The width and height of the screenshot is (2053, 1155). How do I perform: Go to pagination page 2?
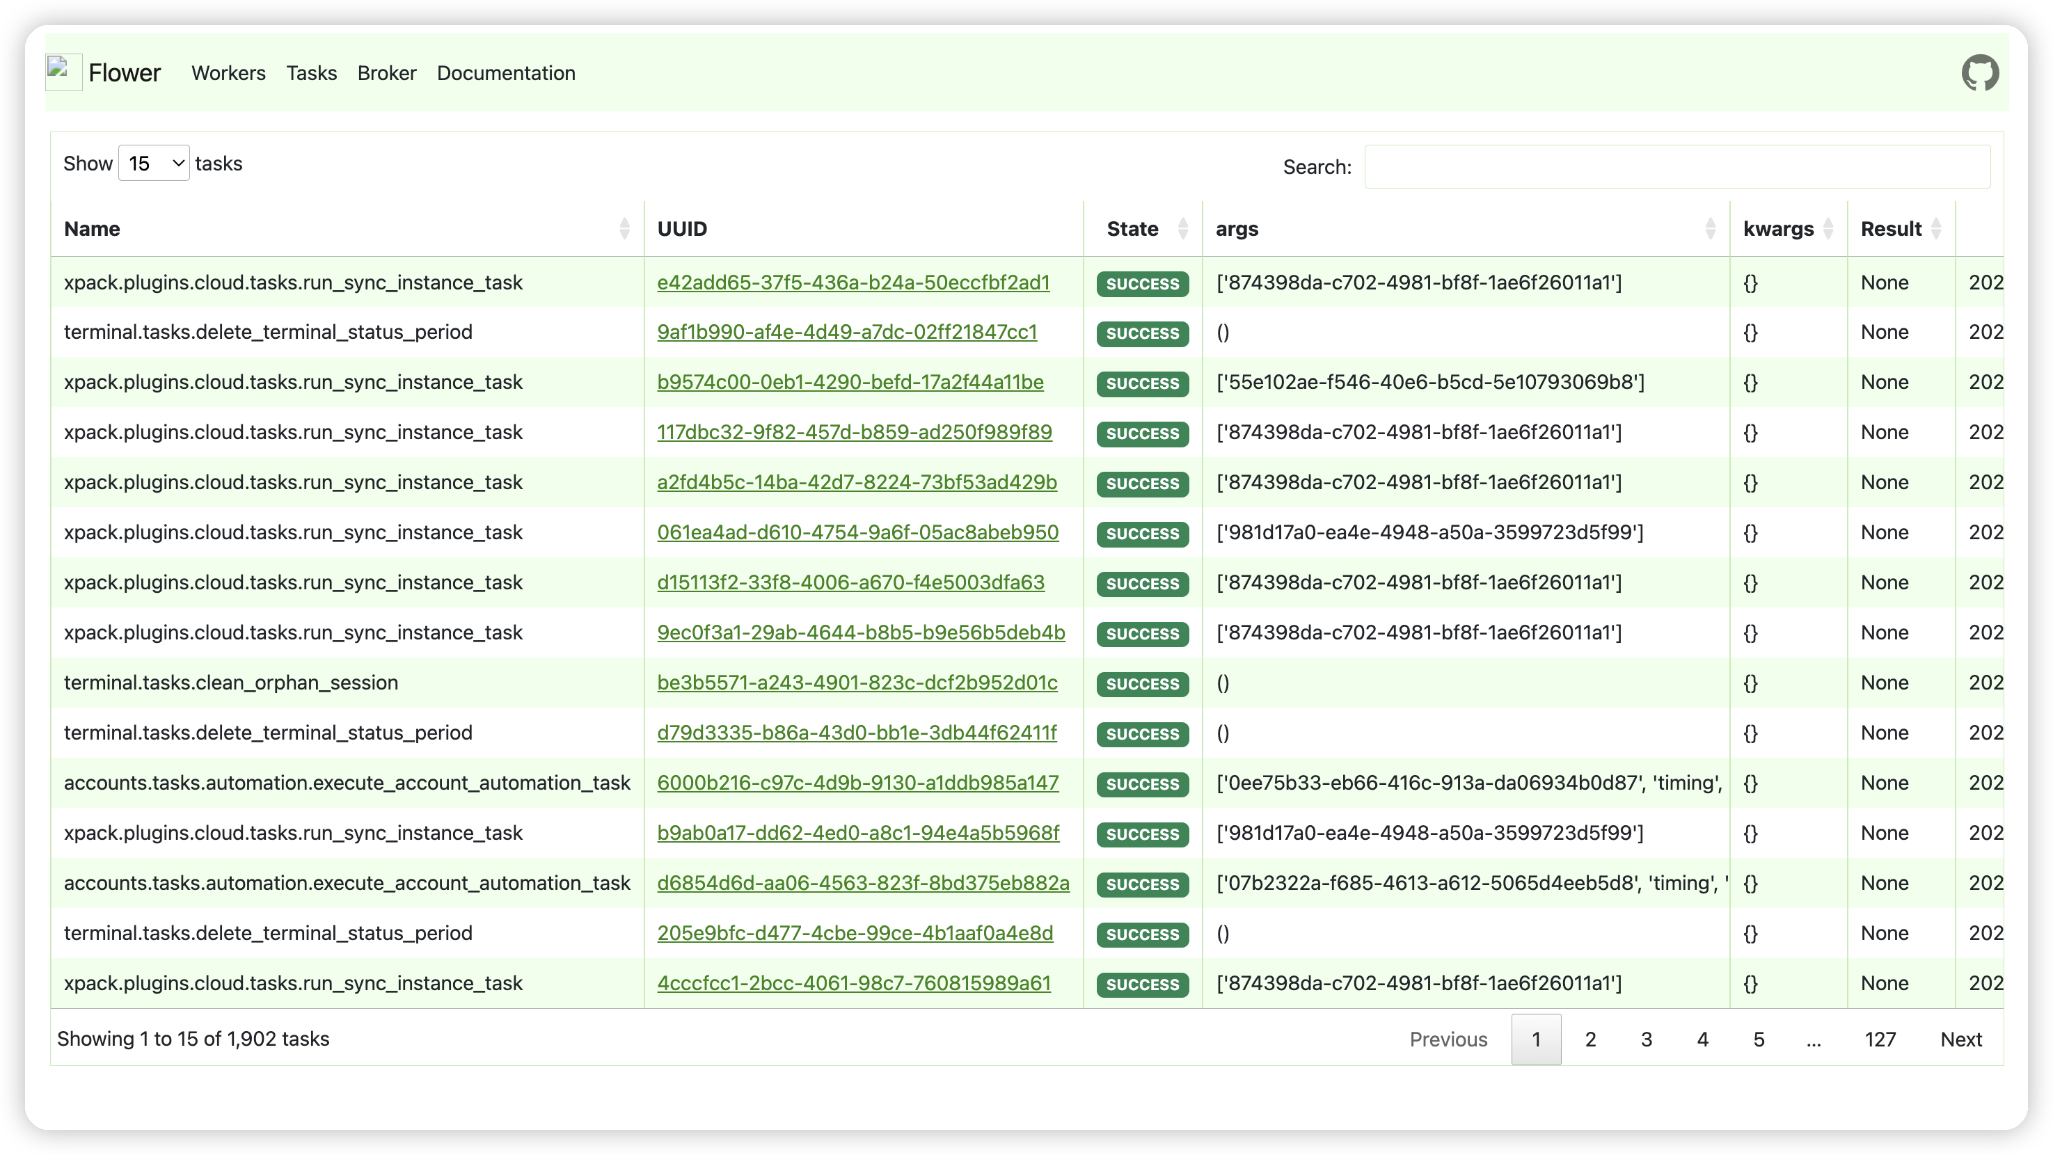[1591, 1039]
